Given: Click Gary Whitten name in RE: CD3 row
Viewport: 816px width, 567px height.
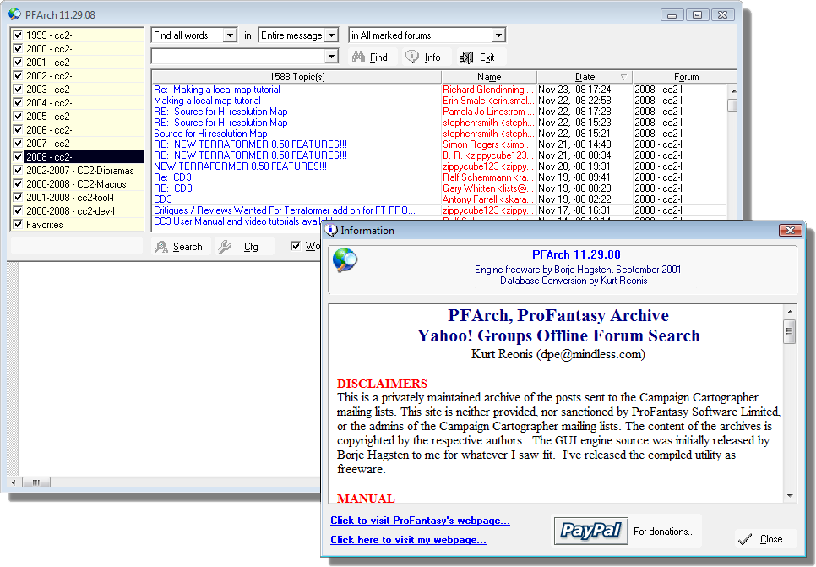Looking at the screenshot, I should 488,188.
